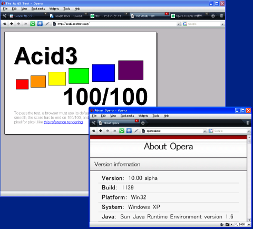Viewport: 253px width, 229px height.
Task: Close the Google Docs tab
Action: coord(86,14)
